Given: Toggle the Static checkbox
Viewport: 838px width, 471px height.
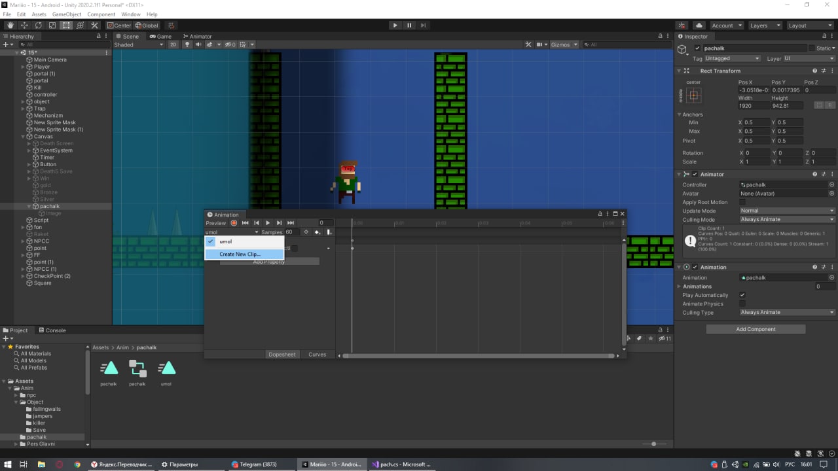Looking at the screenshot, I should click(812, 48).
